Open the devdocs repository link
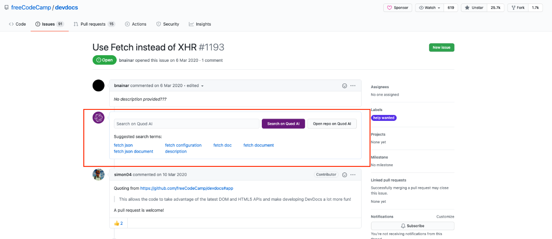Viewport: 552px width, 239px height. (67, 7)
